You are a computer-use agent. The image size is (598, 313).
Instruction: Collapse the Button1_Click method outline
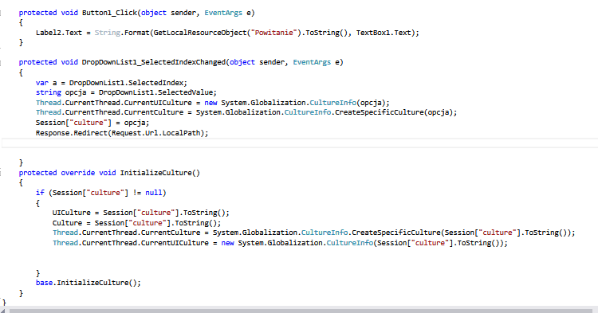pyautogui.click(x=1, y=13)
